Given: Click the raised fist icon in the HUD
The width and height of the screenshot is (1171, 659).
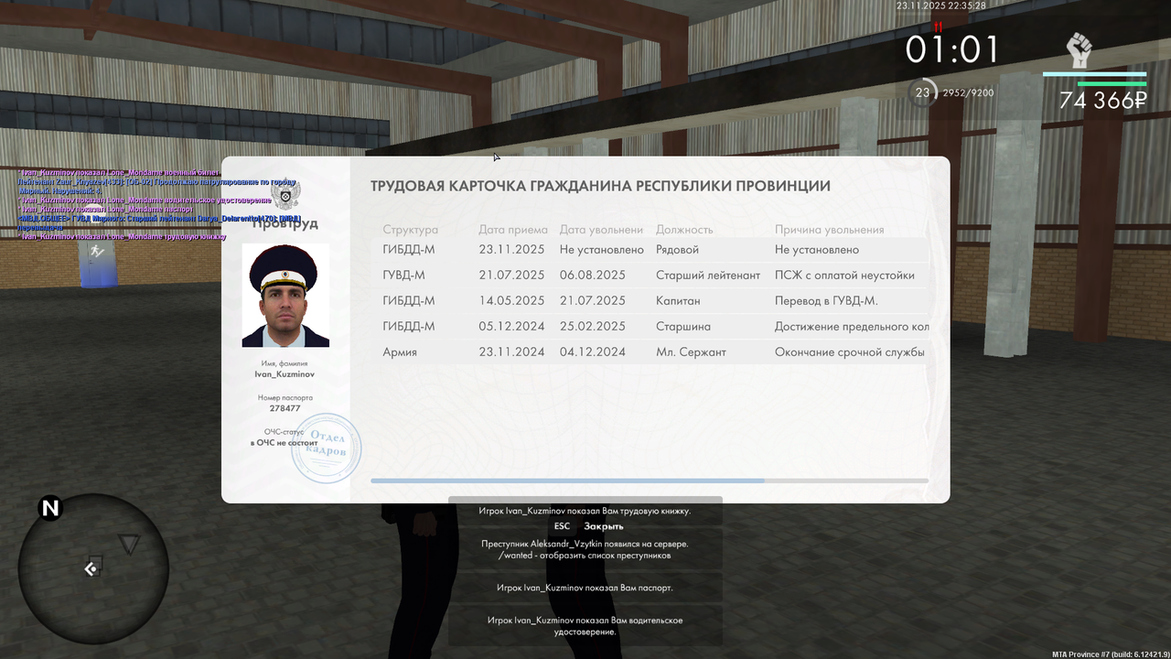Looking at the screenshot, I should 1080,50.
